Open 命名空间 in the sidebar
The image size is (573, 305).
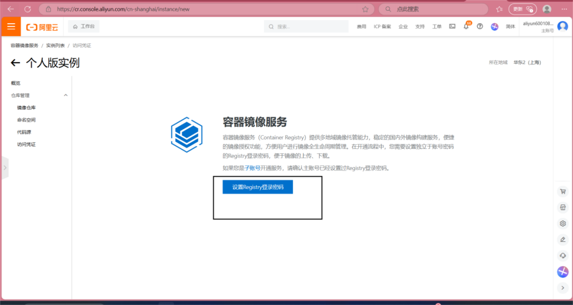tap(26, 119)
